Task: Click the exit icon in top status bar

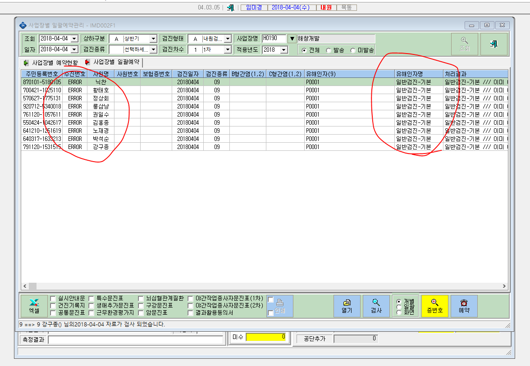Action: click(231, 7)
